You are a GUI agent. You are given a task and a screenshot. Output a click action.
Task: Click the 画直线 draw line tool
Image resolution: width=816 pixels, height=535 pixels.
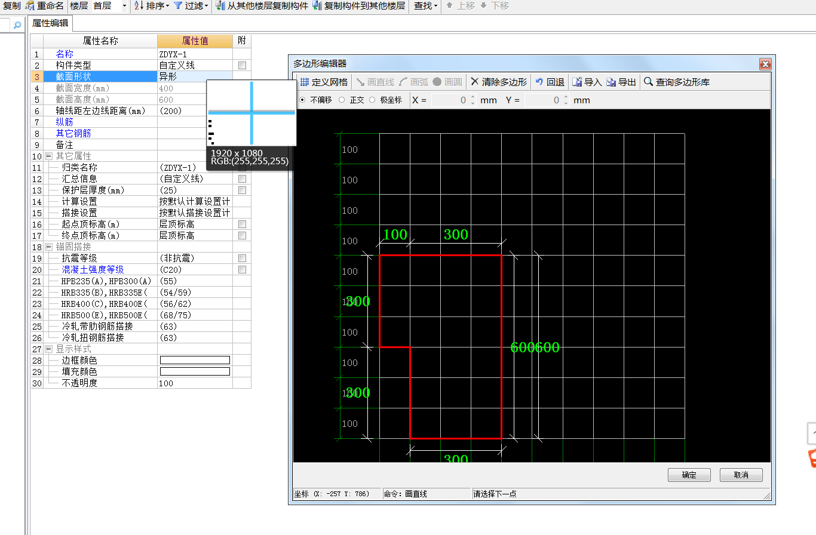coord(375,82)
